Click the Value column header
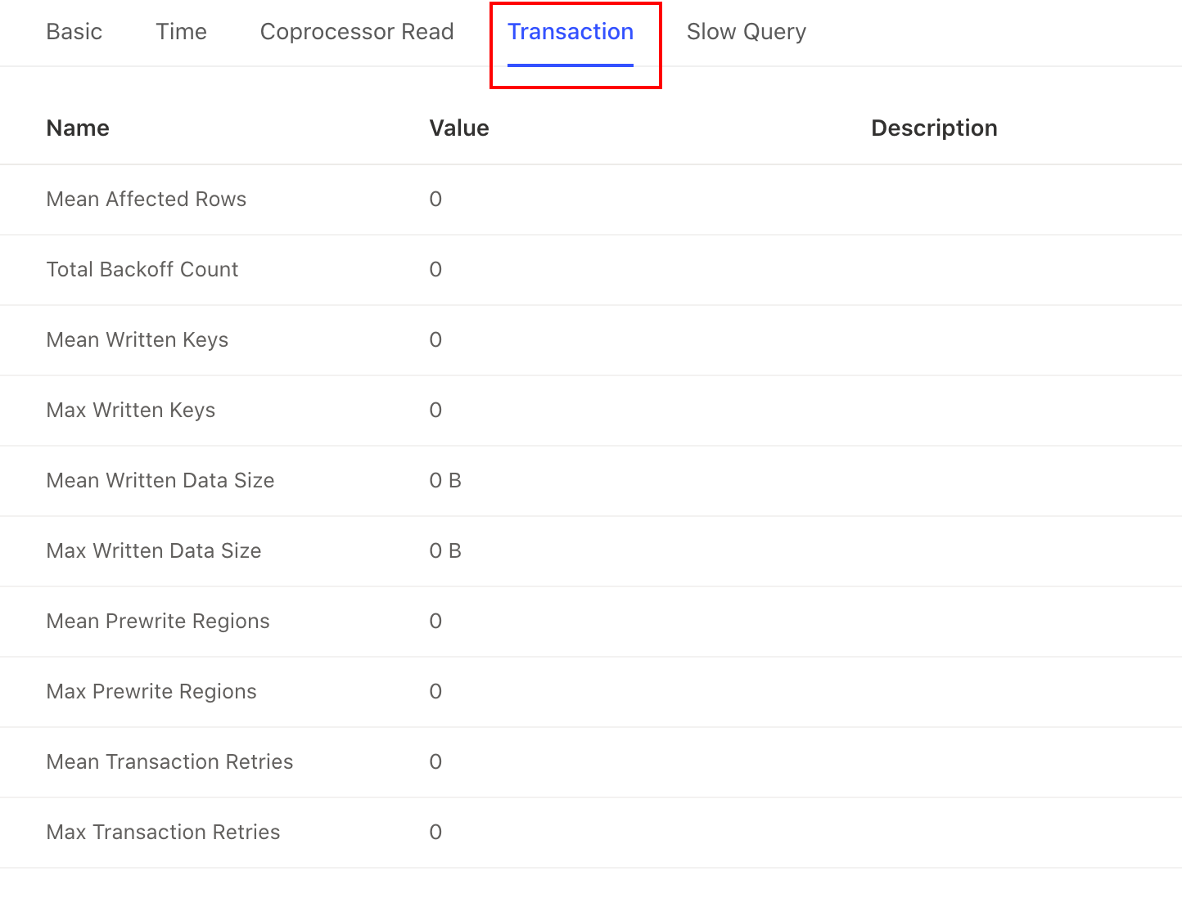Screen dimensions: 1182x898 point(459,128)
